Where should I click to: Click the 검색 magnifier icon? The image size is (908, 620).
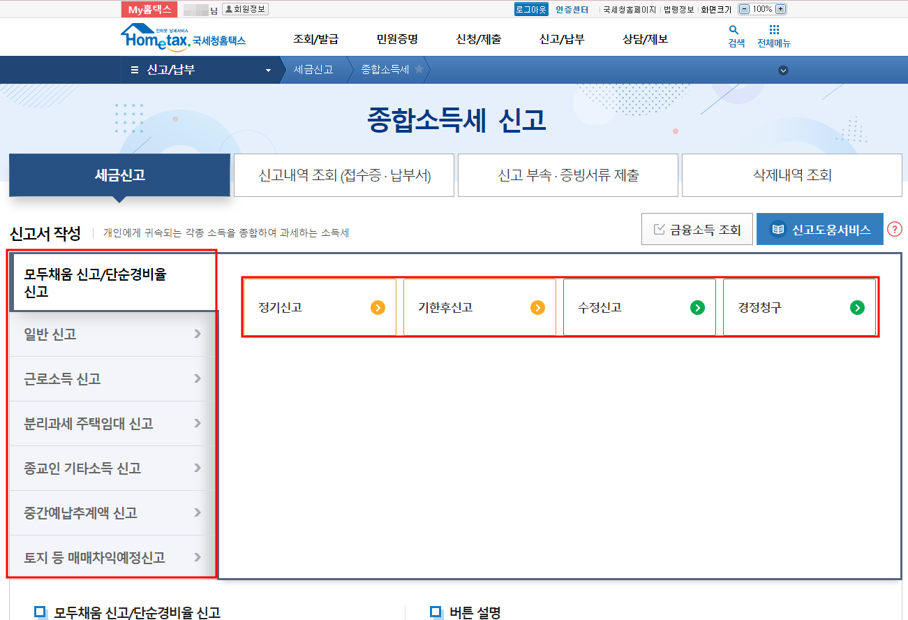pyautogui.click(x=734, y=31)
